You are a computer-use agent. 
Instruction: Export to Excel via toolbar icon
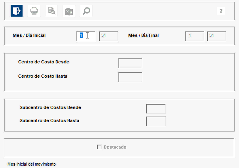(x=69, y=11)
